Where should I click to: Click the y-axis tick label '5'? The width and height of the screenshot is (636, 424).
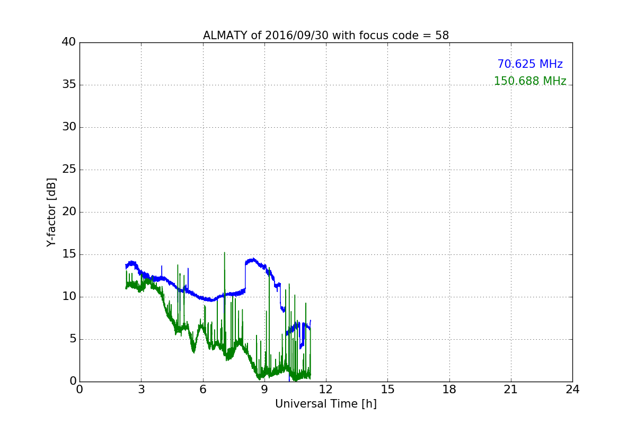73,339
